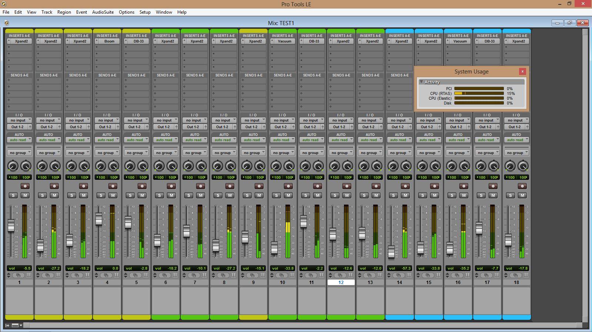Viewport: 592px width, 332px height.
Task: Open the no group selector on track 7
Action: coord(195,153)
